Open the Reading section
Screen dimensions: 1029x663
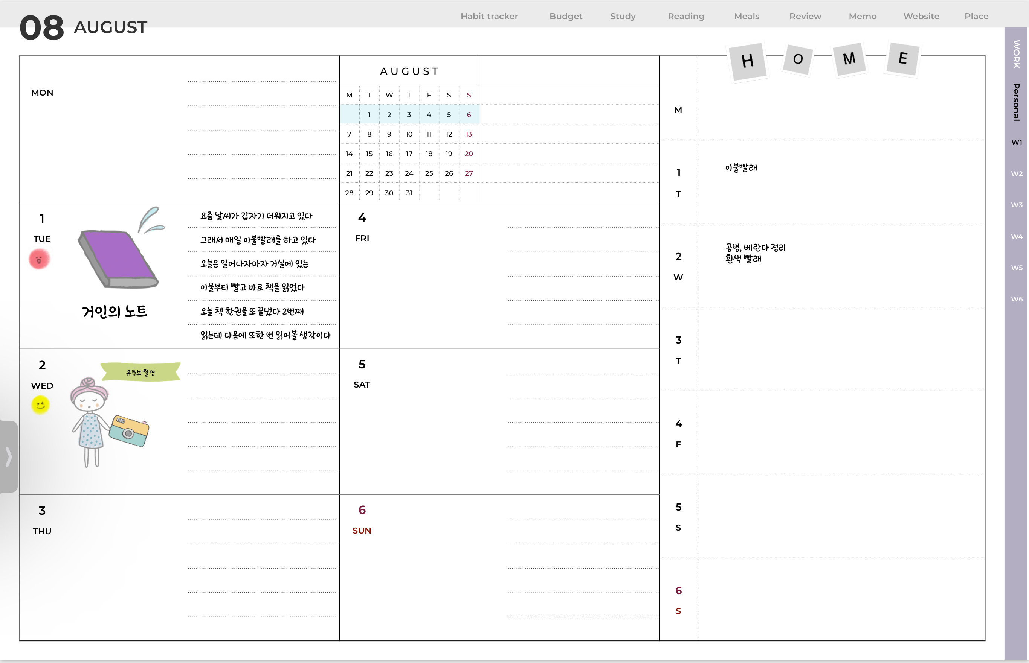click(x=685, y=16)
